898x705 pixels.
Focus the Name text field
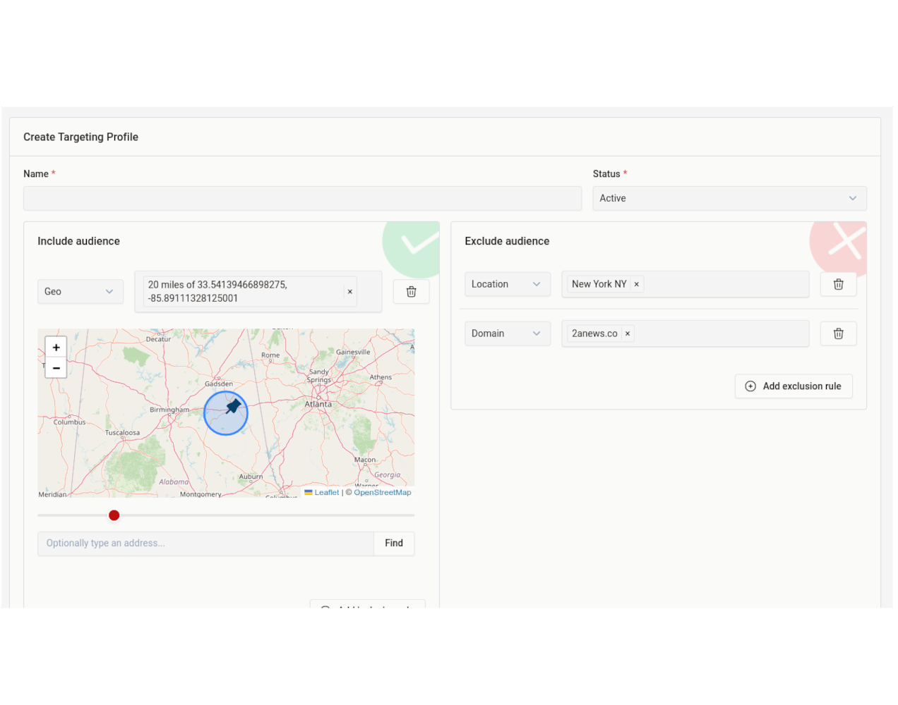pos(302,199)
